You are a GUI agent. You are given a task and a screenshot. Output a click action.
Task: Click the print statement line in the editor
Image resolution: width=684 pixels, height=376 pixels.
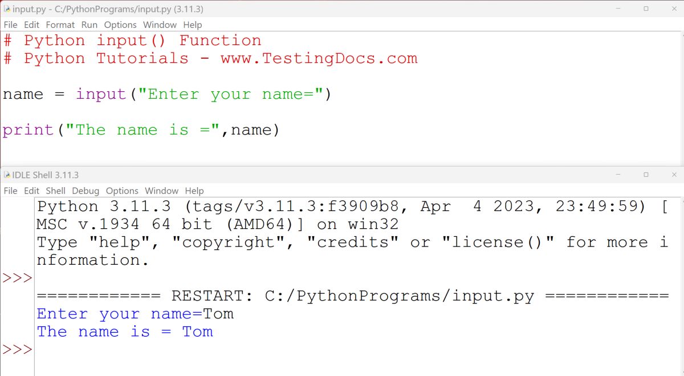pyautogui.click(x=141, y=130)
